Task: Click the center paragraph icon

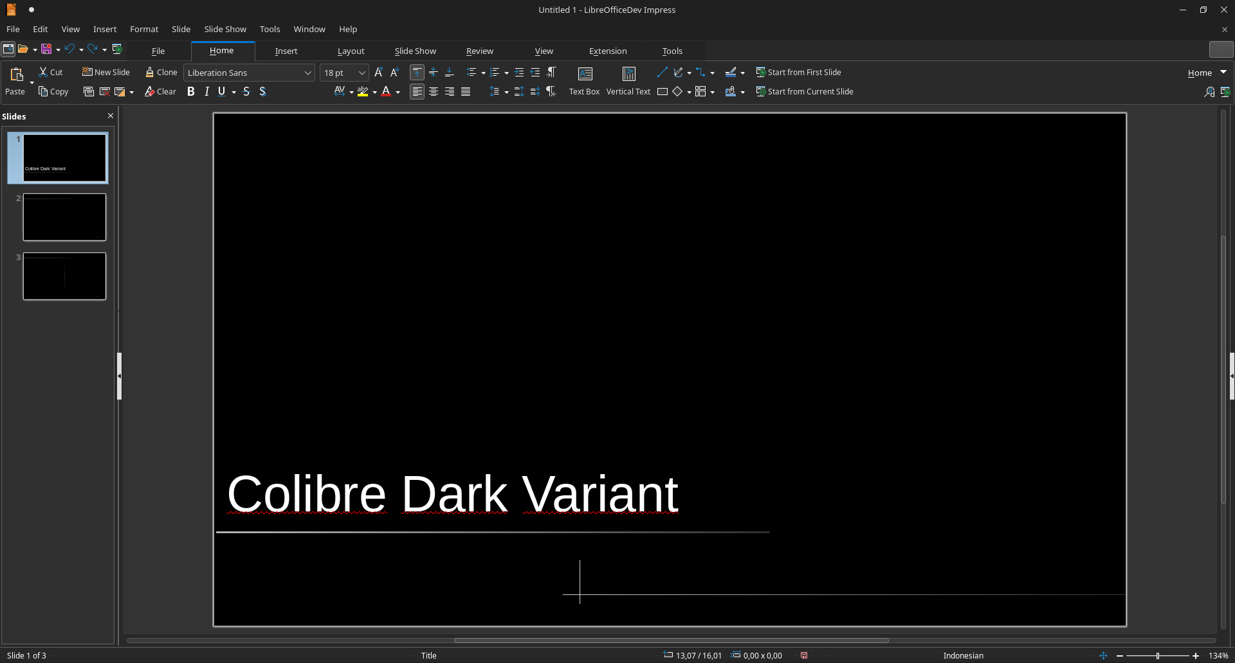Action: [434, 92]
